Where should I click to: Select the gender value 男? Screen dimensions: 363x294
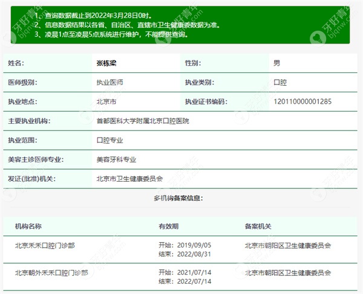[x=277, y=63]
